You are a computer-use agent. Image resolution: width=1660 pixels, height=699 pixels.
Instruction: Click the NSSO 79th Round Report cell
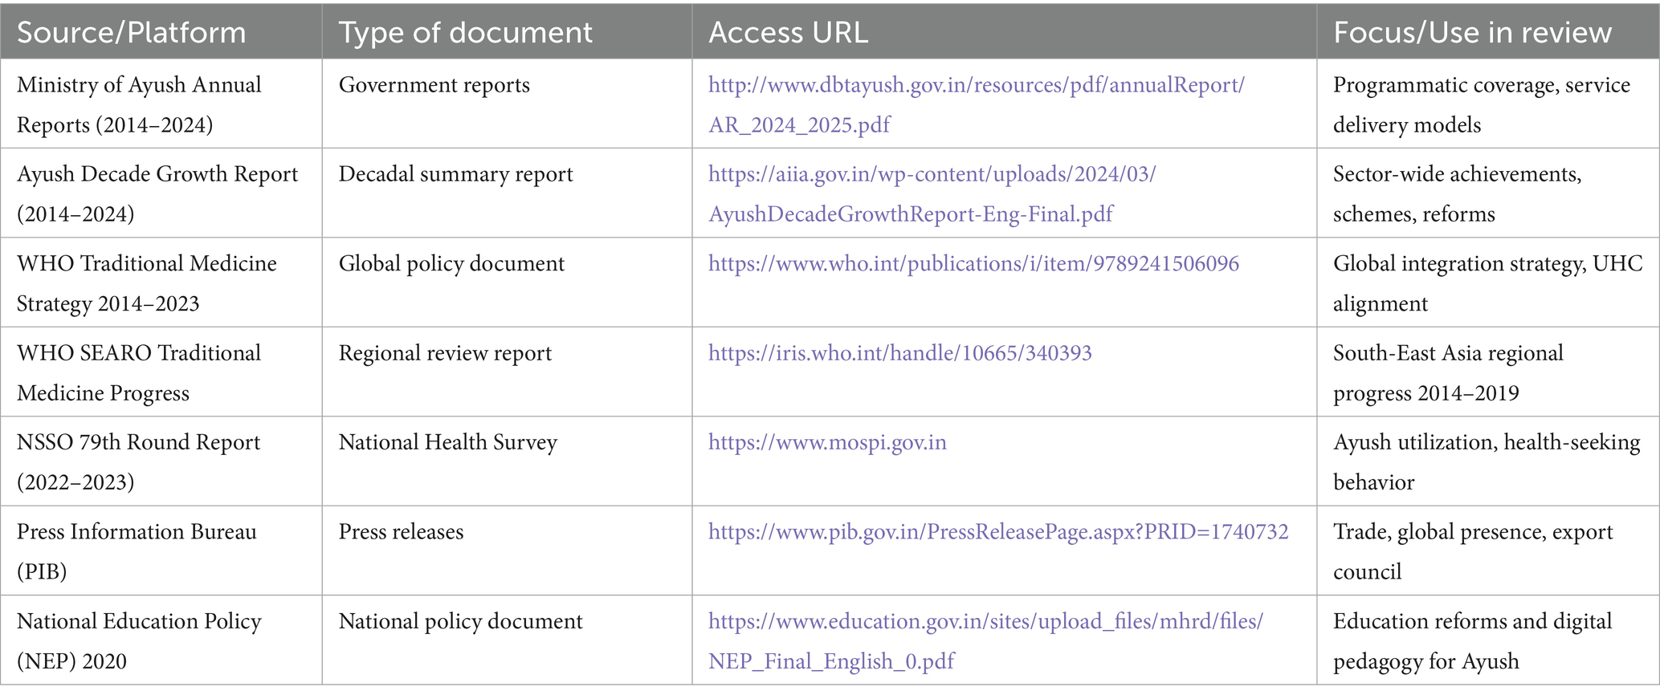tap(138, 461)
